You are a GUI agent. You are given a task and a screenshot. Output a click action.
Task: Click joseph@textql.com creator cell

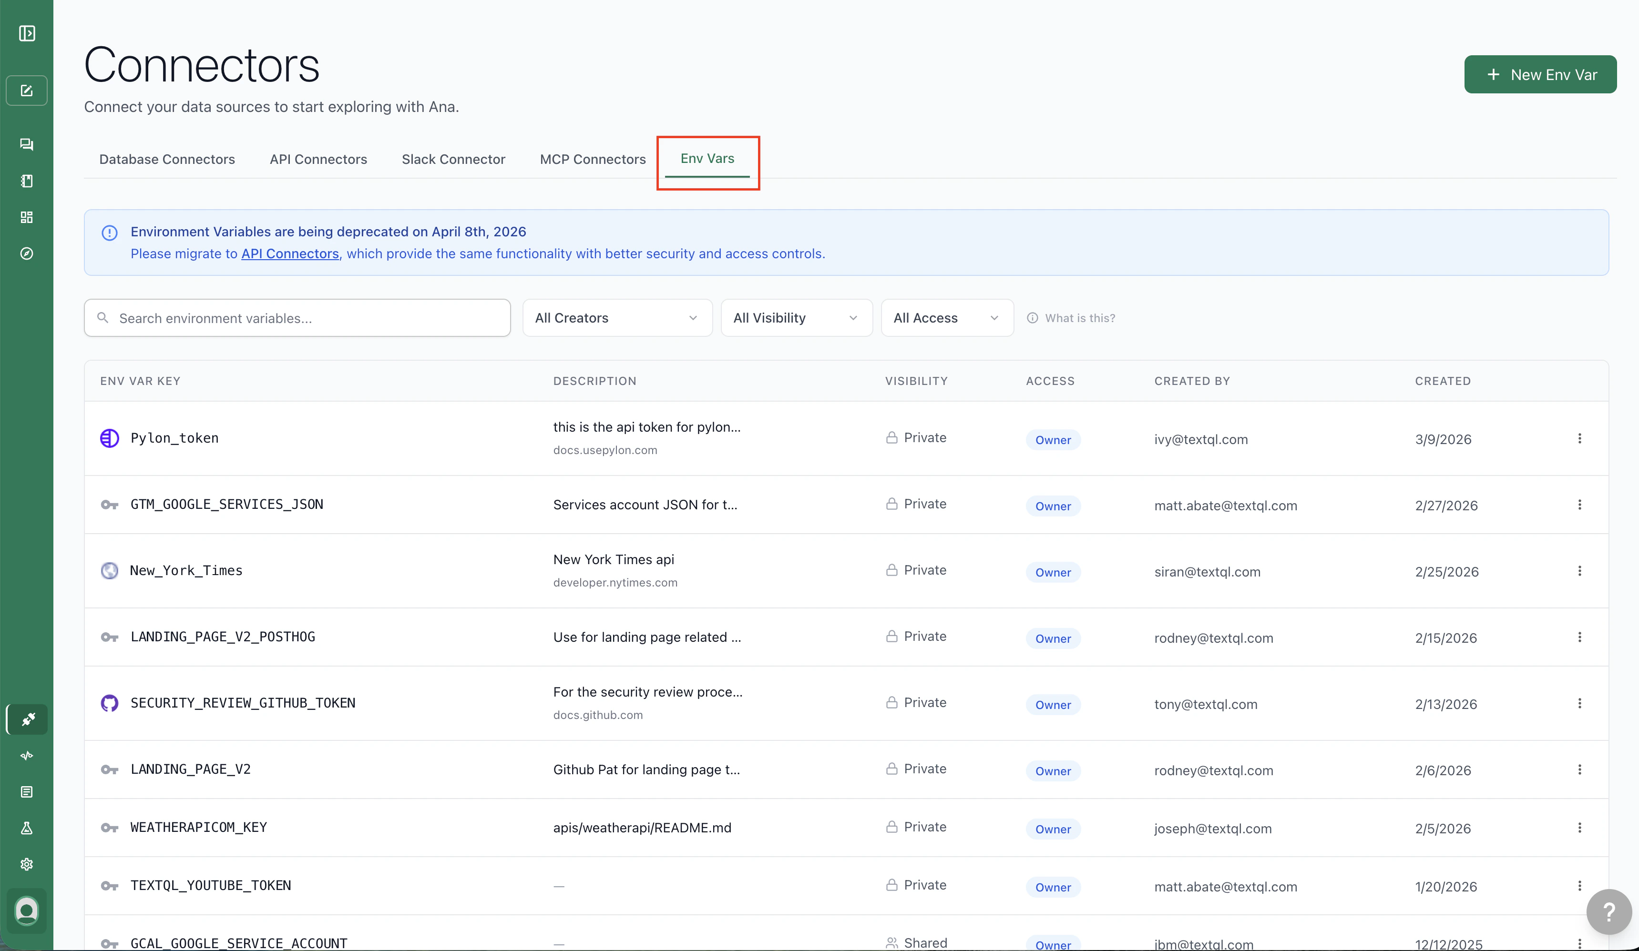tap(1212, 829)
